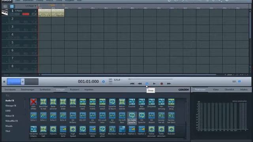Select the Betonwände effect
253x142 pixels.
[x=122, y=102]
